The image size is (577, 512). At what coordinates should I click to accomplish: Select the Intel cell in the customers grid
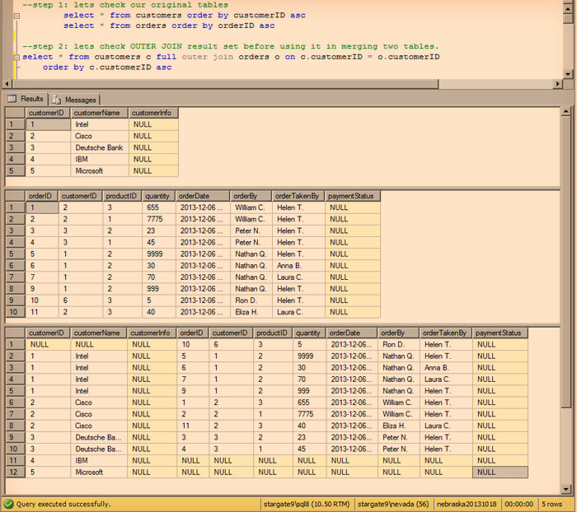click(x=100, y=124)
